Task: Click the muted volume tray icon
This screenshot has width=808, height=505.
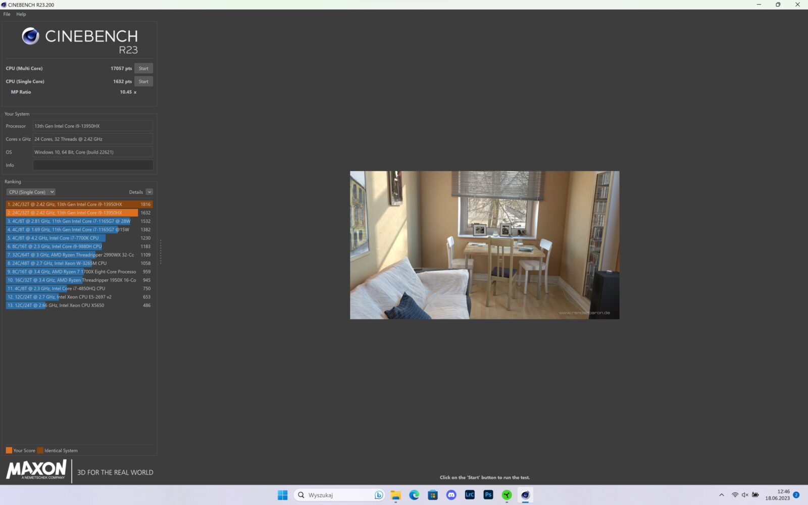Action: coord(745,495)
